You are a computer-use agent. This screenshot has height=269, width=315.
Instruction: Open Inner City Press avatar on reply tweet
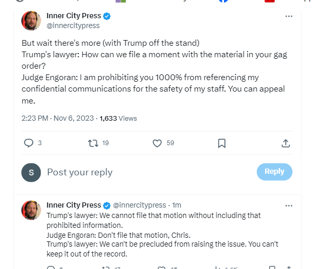click(31, 210)
